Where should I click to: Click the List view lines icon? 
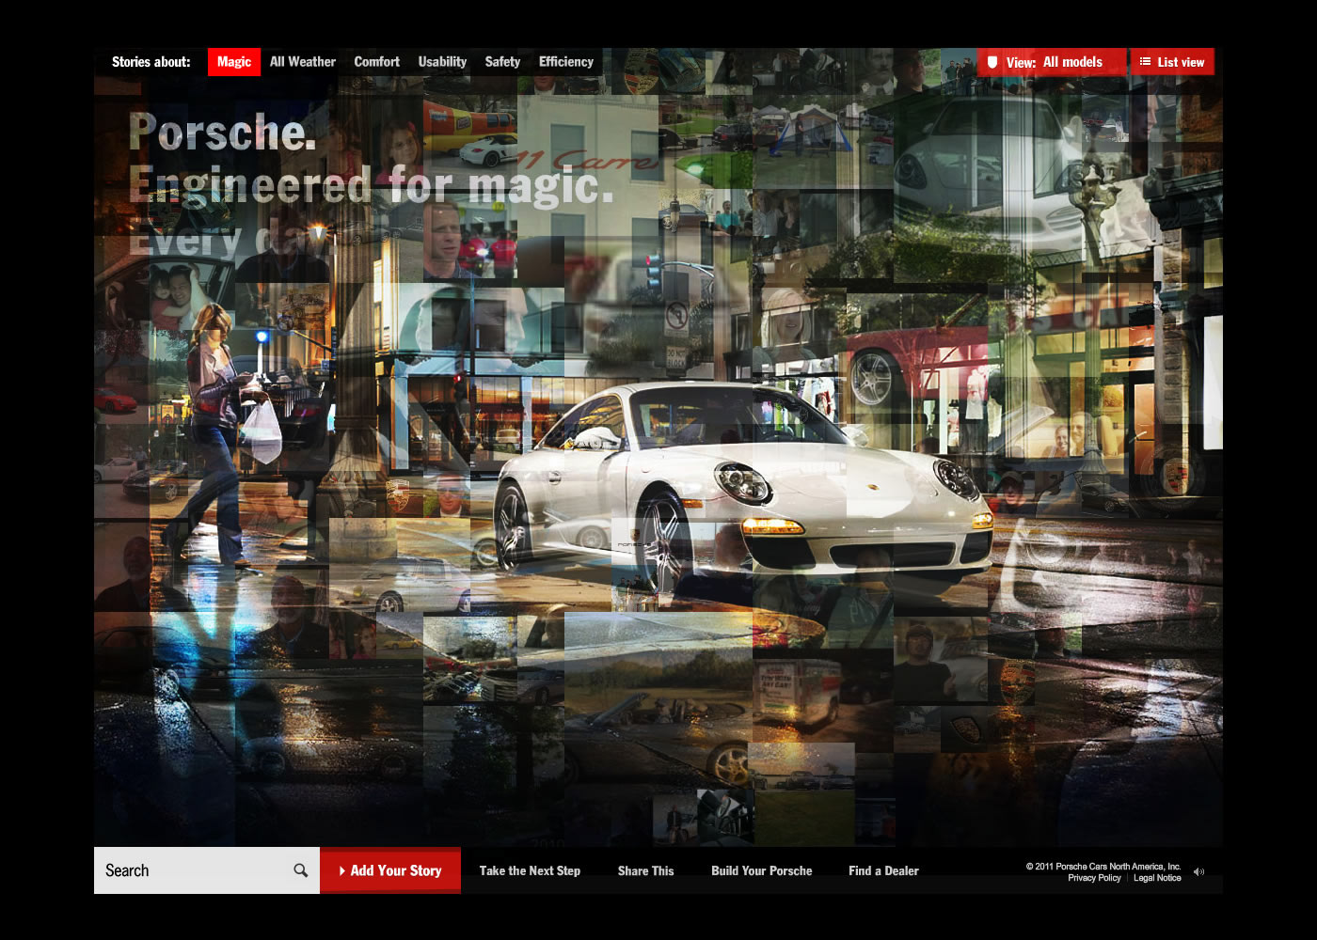point(1145,62)
